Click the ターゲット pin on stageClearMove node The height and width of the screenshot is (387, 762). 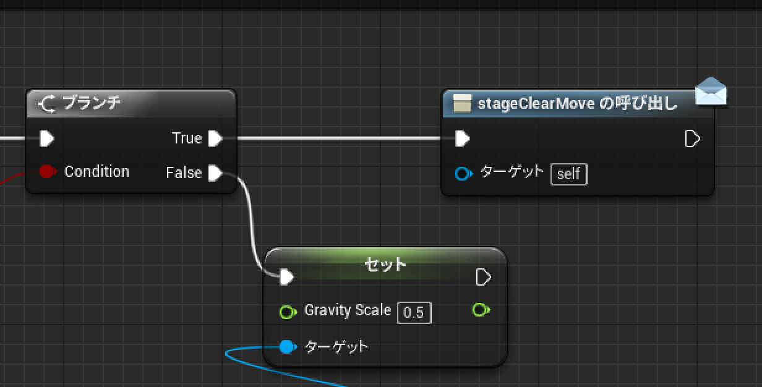pos(463,174)
